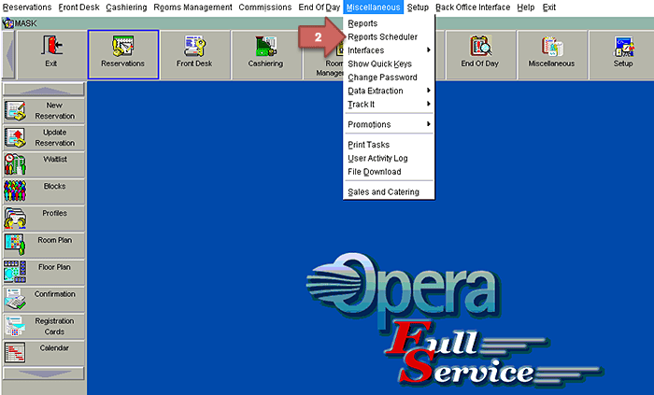Click the Front Desk toolbar icon
Screen dimensions: 654x395
194,53
